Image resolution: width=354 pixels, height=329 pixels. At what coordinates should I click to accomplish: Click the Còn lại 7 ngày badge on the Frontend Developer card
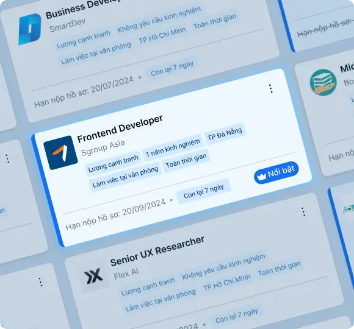pos(204,191)
